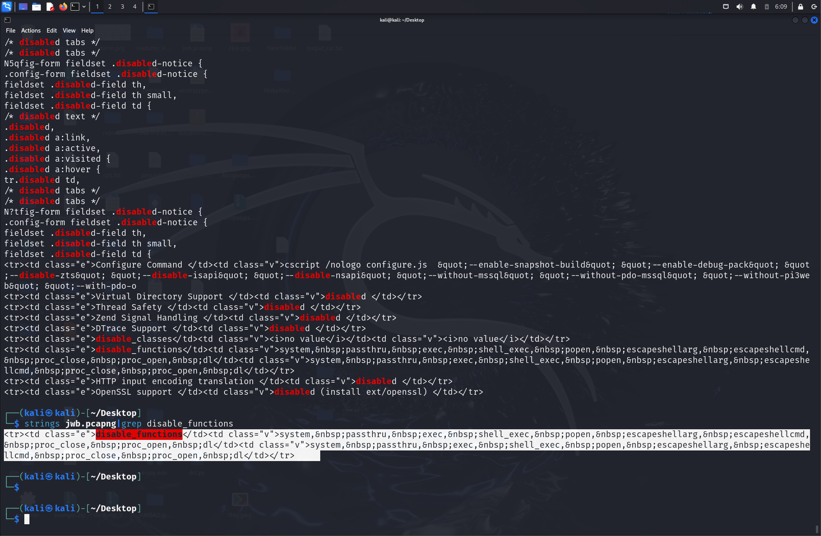Click the HTTP input encoding translation line
Viewport: 821px width, 536px height.
pyautogui.click(x=228, y=381)
